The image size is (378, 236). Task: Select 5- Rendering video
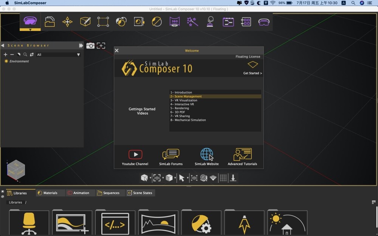coord(215,108)
